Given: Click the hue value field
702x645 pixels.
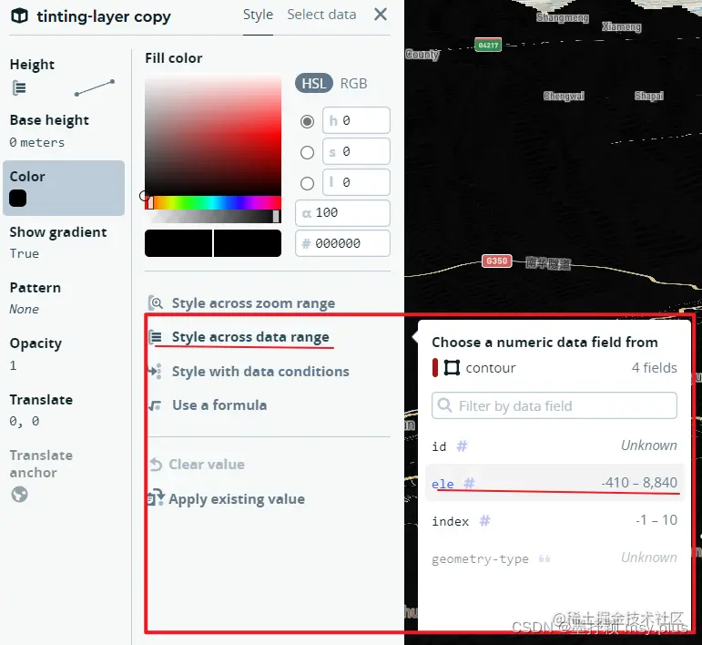Looking at the screenshot, I should [356, 120].
